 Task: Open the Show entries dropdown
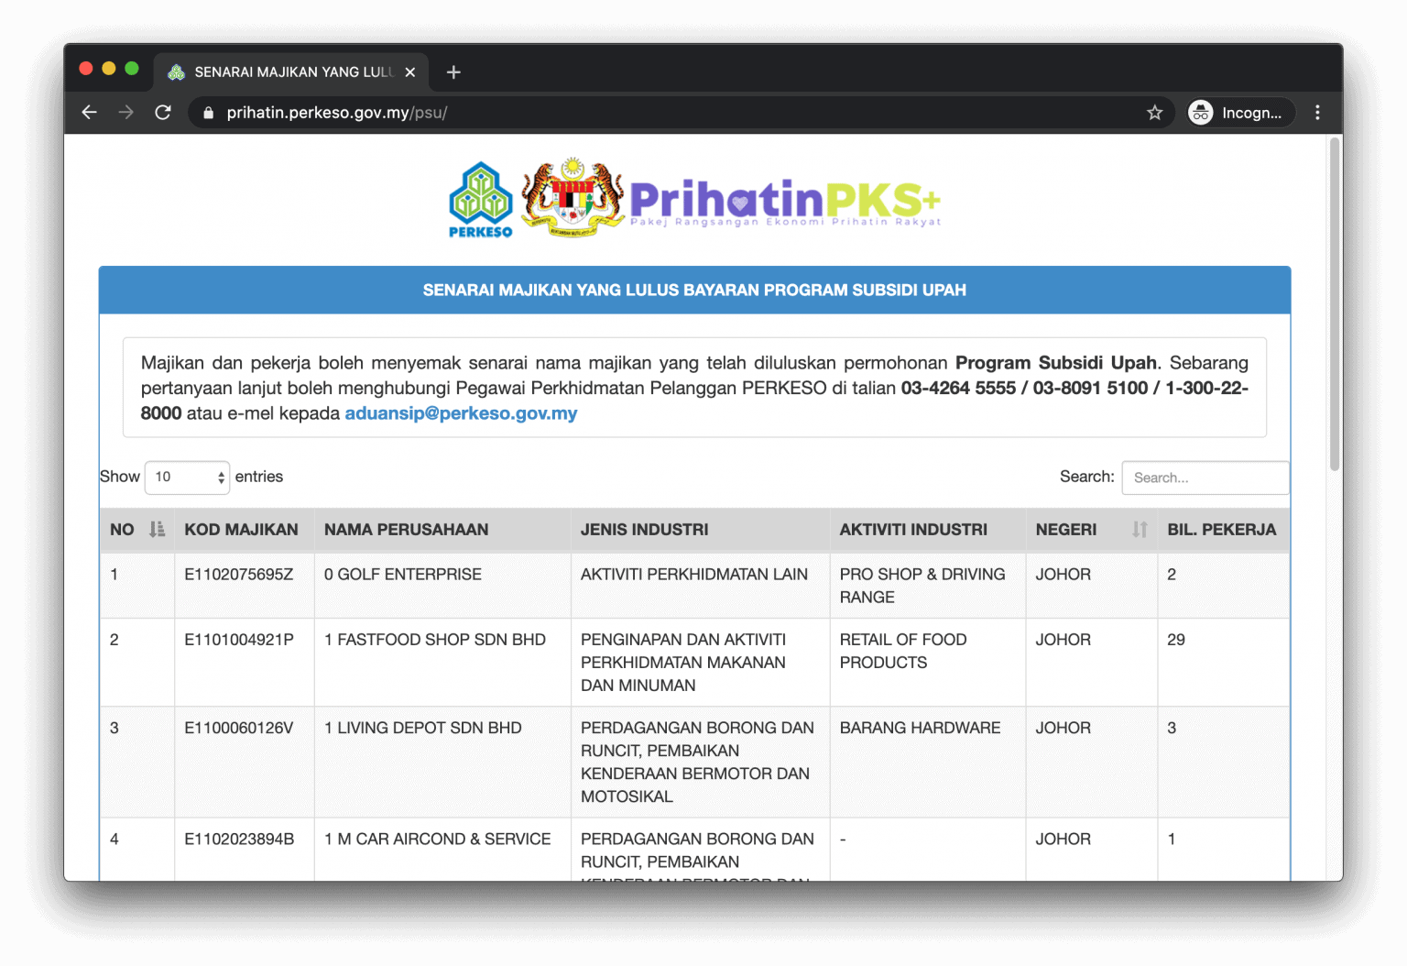click(188, 478)
